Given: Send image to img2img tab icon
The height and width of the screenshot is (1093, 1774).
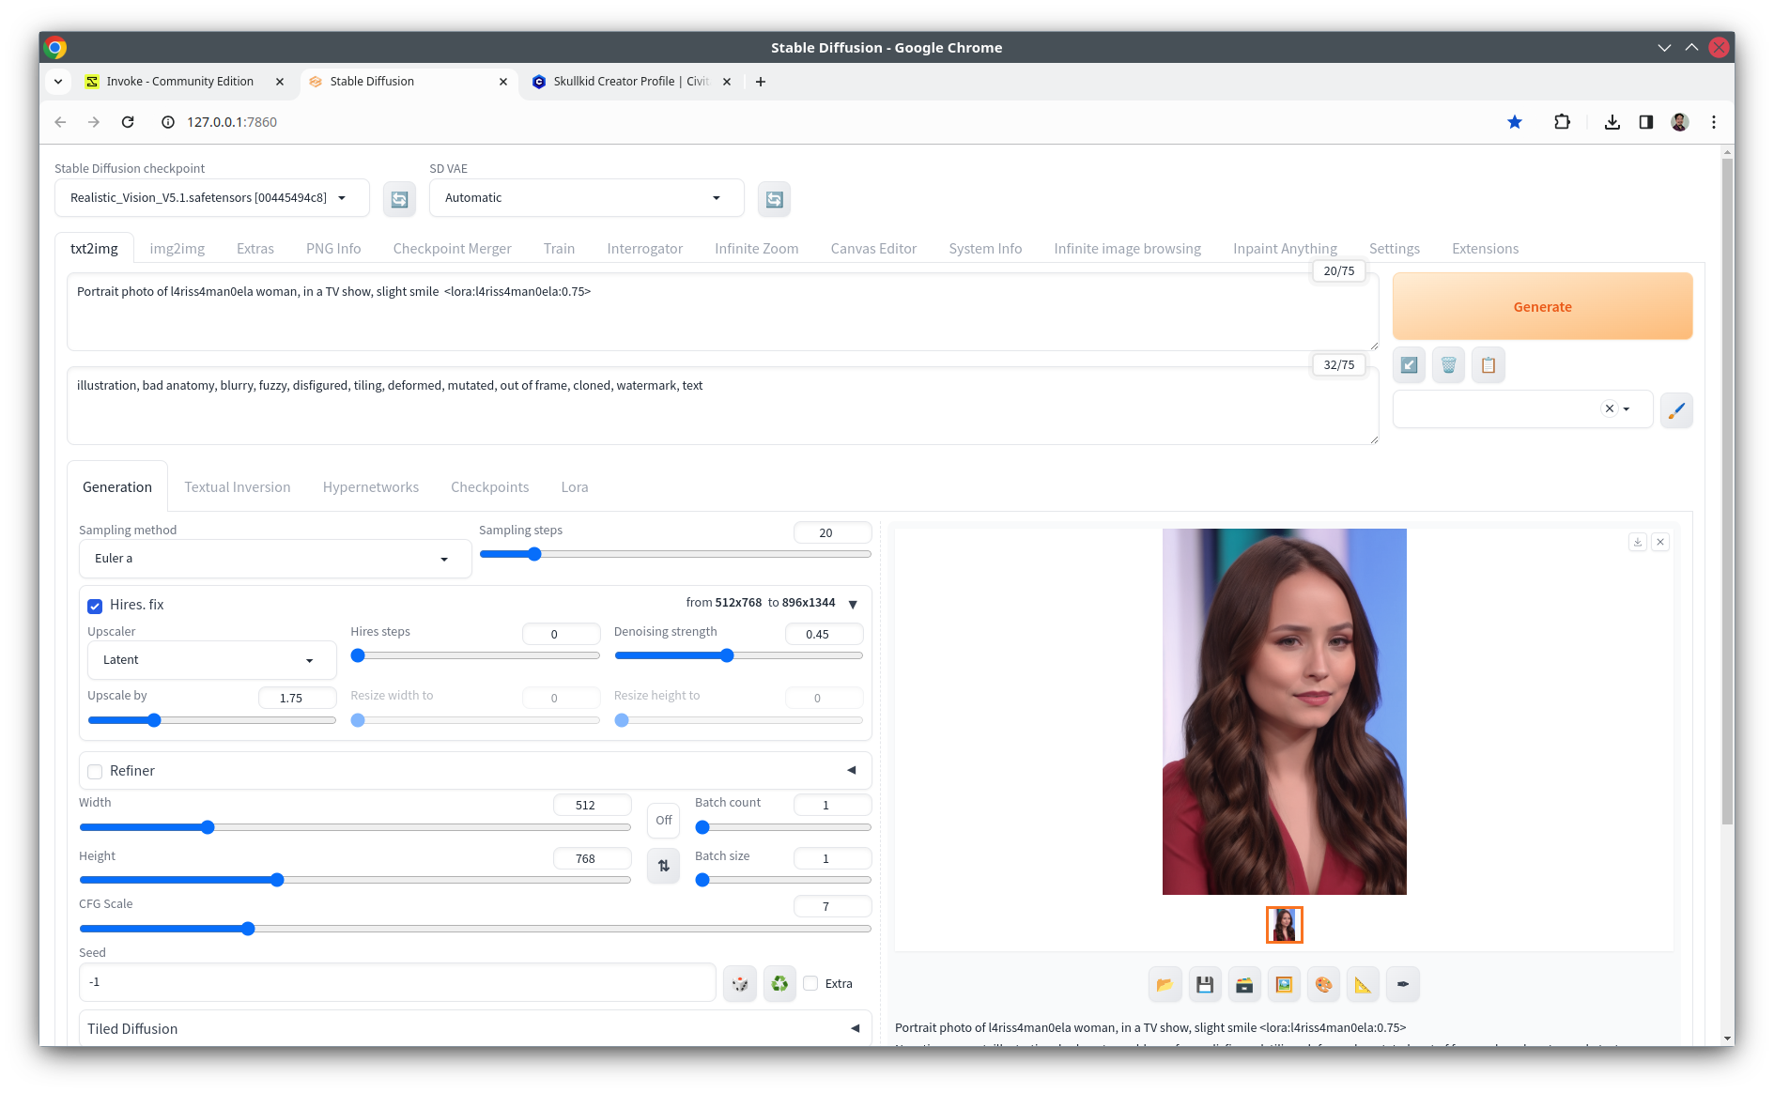Looking at the screenshot, I should pos(1284,985).
